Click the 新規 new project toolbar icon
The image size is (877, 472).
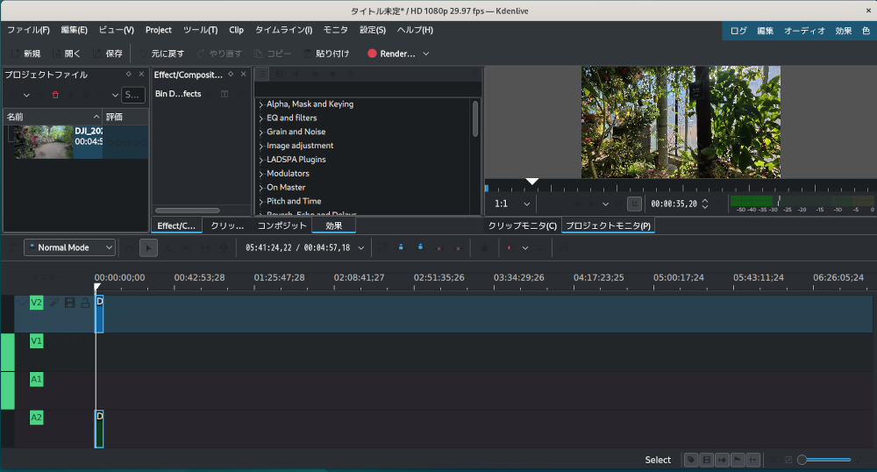(16, 54)
